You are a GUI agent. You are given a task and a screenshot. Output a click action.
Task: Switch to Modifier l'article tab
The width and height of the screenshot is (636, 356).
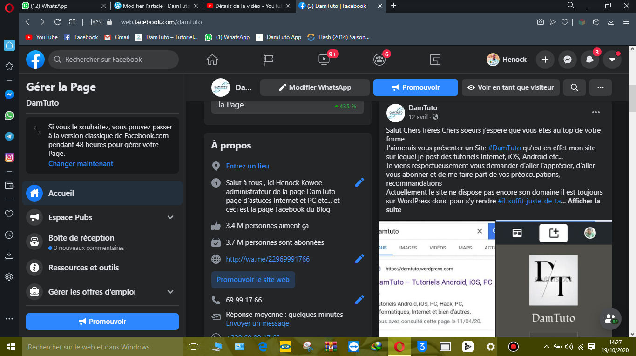156,6
